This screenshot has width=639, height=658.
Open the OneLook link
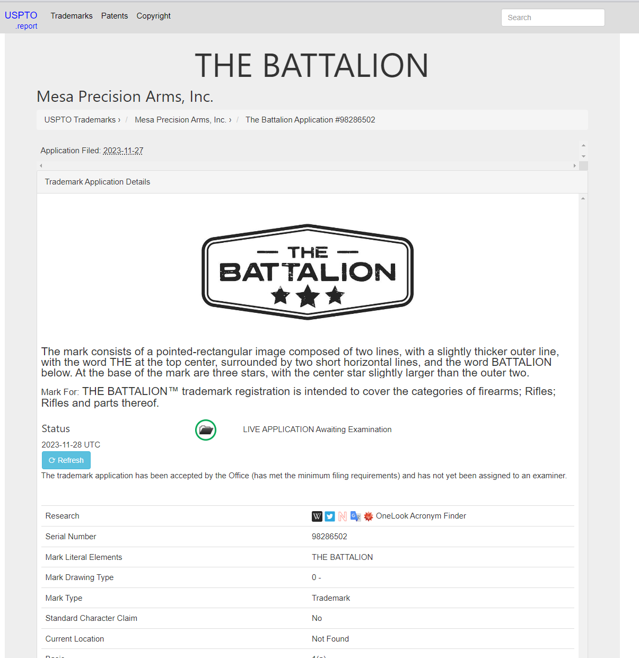(x=392, y=516)
